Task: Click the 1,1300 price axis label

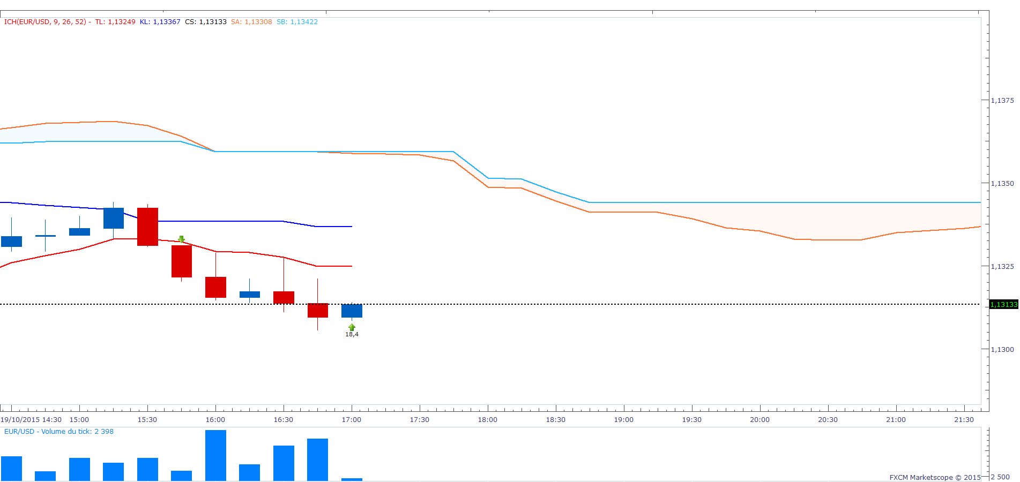Action: (1002, 350)
